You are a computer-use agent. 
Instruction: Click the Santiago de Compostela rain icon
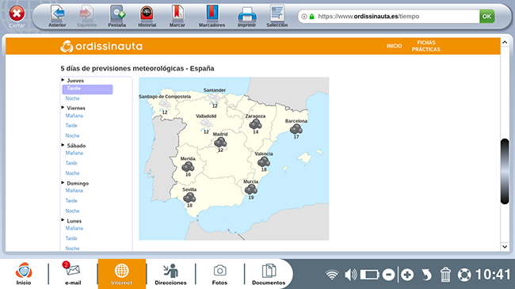[x=164, y=105]
